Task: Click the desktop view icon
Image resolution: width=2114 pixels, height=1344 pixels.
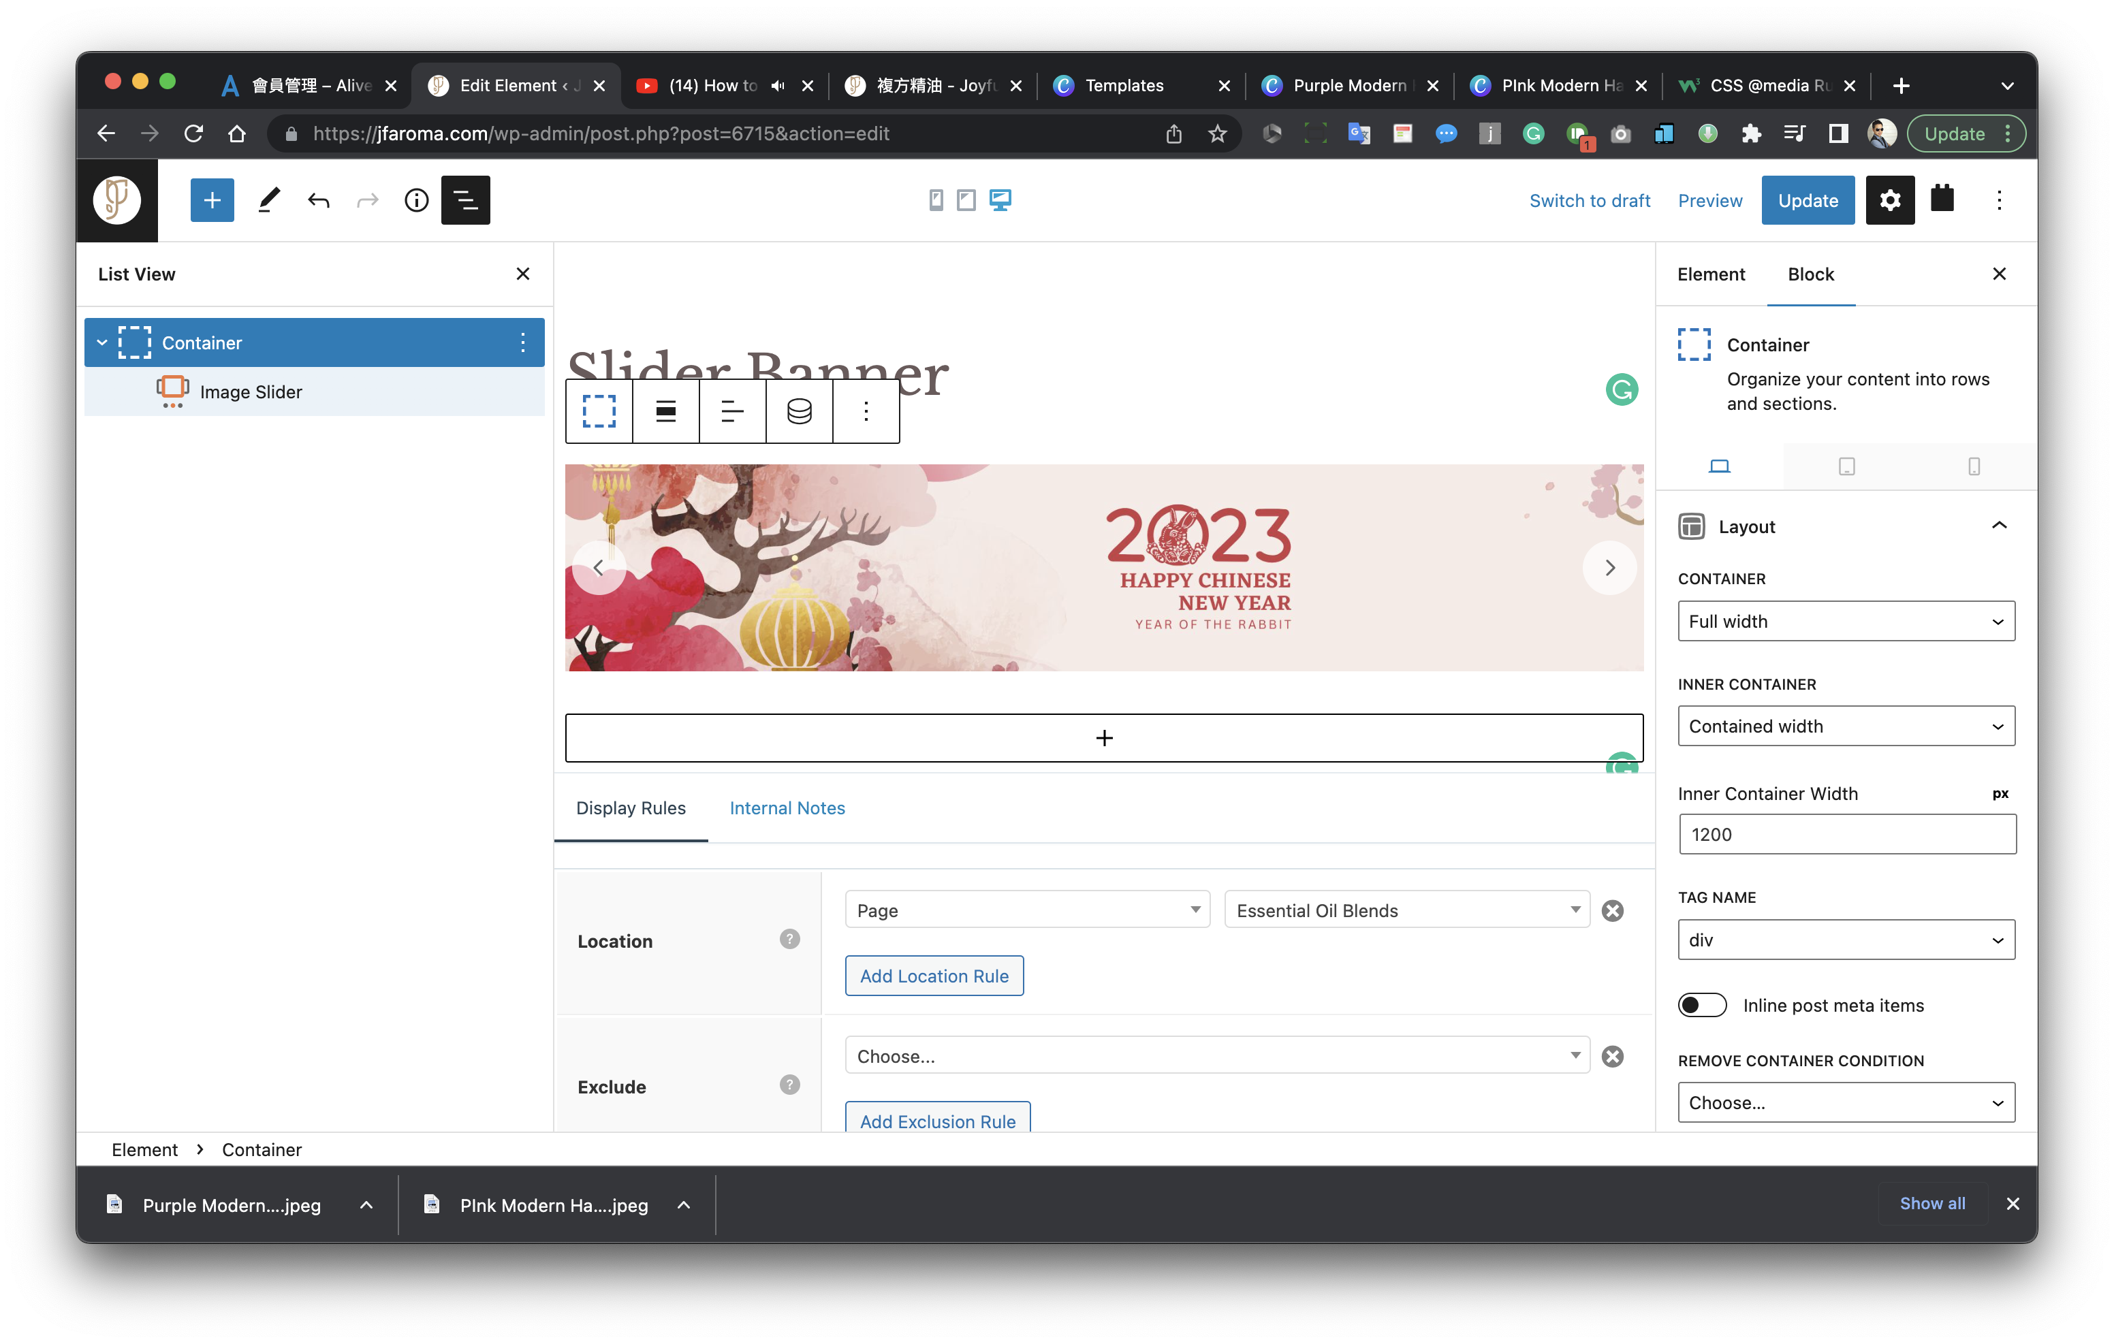Action: tap(1000, 200)
